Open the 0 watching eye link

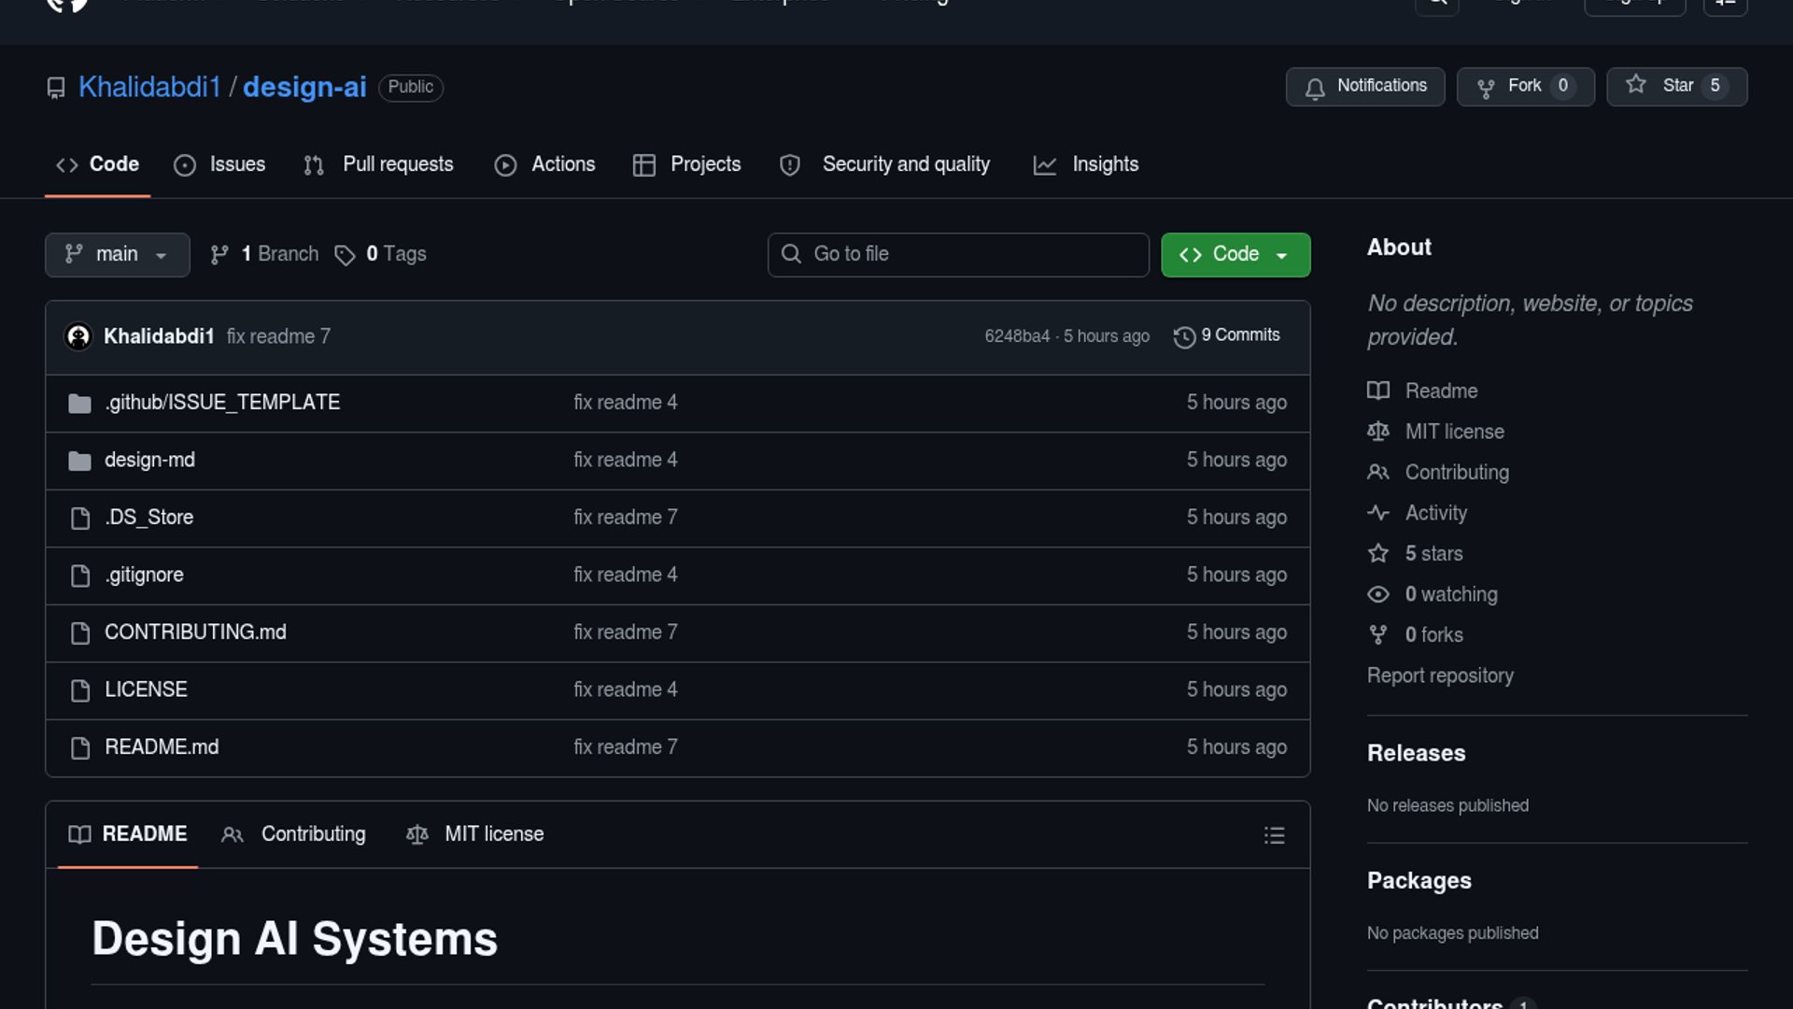click(1450, 594)
